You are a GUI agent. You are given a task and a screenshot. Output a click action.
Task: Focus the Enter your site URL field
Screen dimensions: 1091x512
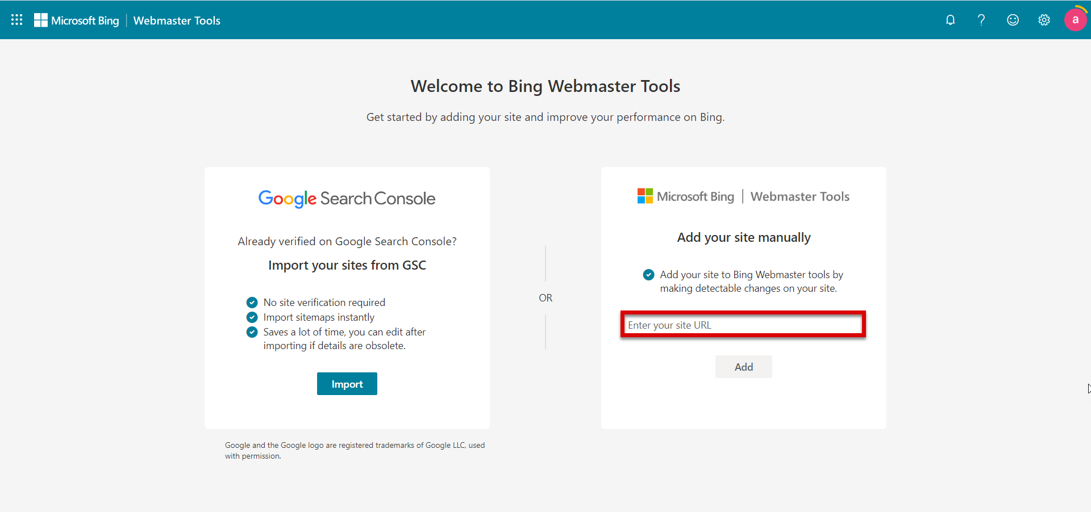743,325
